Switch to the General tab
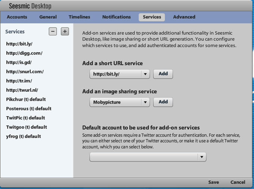This screenshot has height=189, width=254. 48,17
